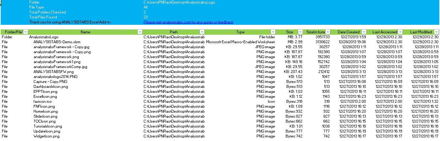Select the AnalysistabsLogo folder name cell
Image resolution: width=440 pixels, height=141 pixels.
(44, 37)
